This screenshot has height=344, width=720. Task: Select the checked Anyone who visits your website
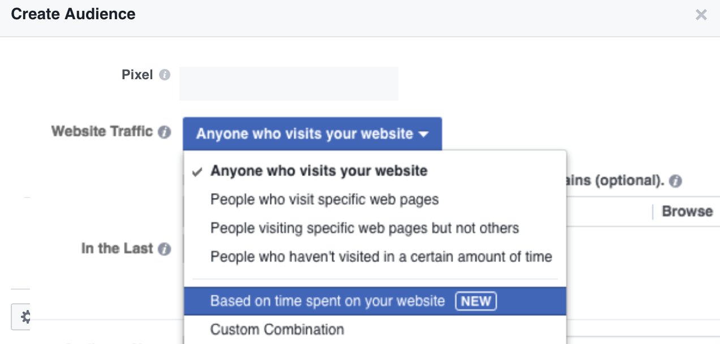point(319,171)
